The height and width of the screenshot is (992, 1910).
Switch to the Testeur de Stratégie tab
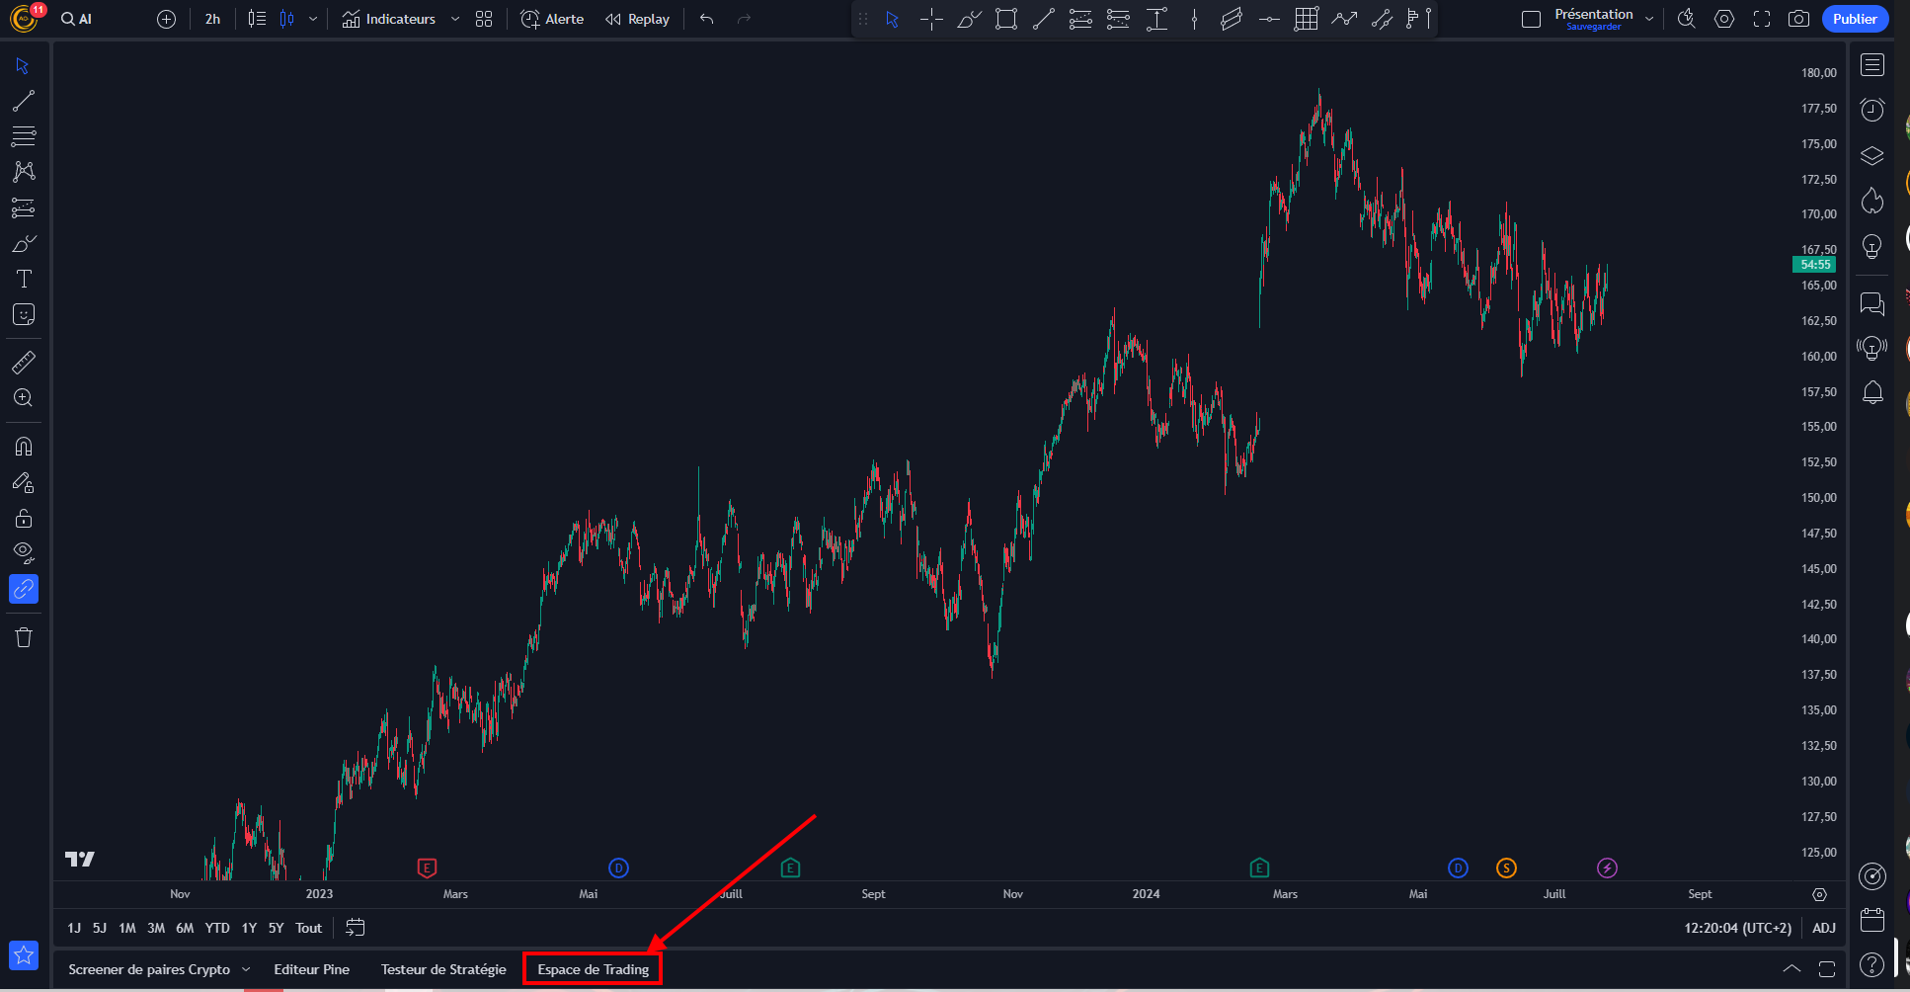[x=442, y=969]
